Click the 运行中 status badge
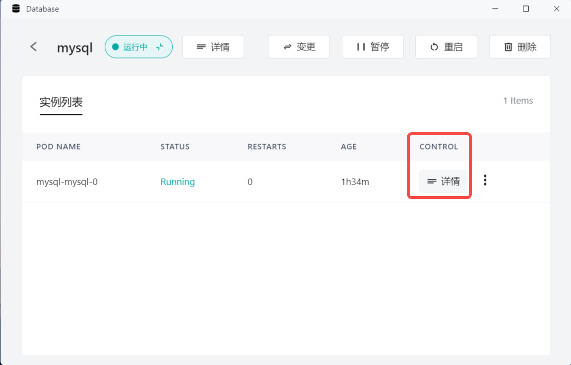The width and height of the screenshot is (571, 365). click(135, 47)
